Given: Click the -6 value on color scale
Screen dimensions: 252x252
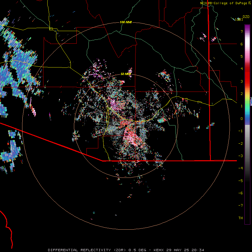Looking at the screenshot, I should pos(241,193).
